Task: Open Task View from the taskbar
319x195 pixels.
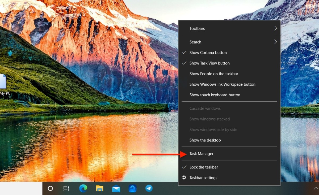Action: pyautogui.click(x=66, y=188)
